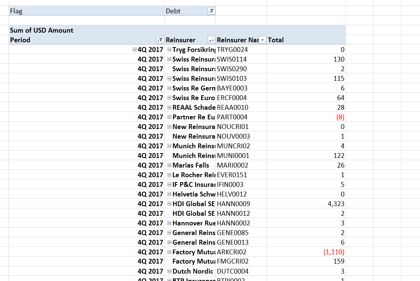Collapse the General Reins group beside GENE0013

(x=169, y=242)
